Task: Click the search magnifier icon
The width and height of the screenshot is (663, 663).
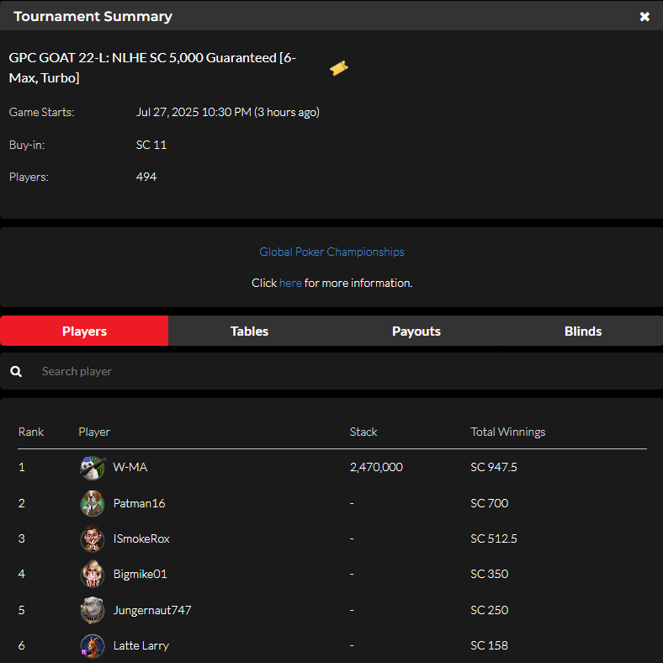Action: (16, 371)
